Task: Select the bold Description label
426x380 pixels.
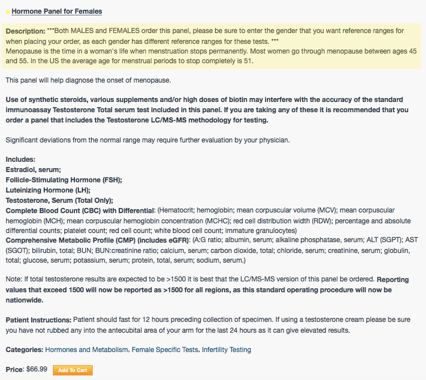Action: [x=25, y=31]
